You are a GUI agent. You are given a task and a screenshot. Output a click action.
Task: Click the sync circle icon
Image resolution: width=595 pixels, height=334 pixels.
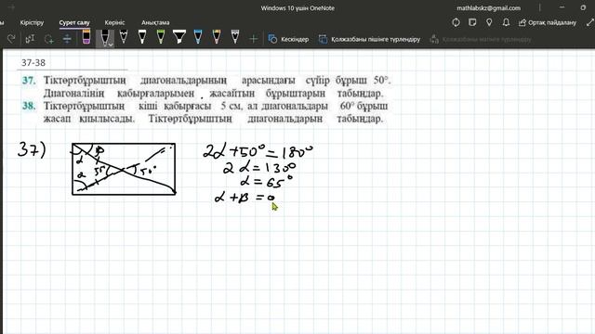456,22
